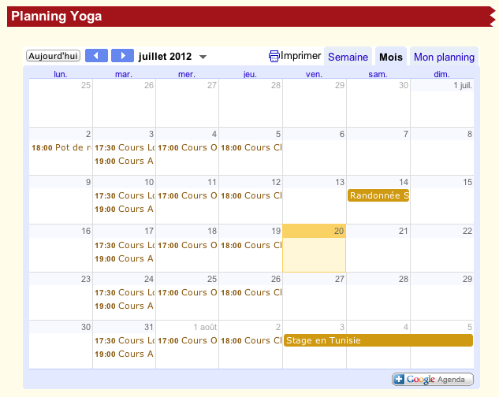499x397 pixels.
Task: Click the printer icon next to Imprimer
Action: point(274,57)
